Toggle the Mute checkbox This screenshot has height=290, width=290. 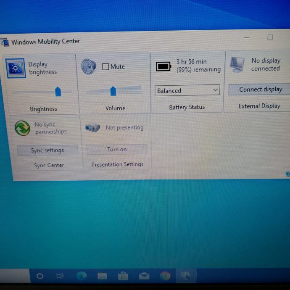pyautogui.click(x=105, y=66)
